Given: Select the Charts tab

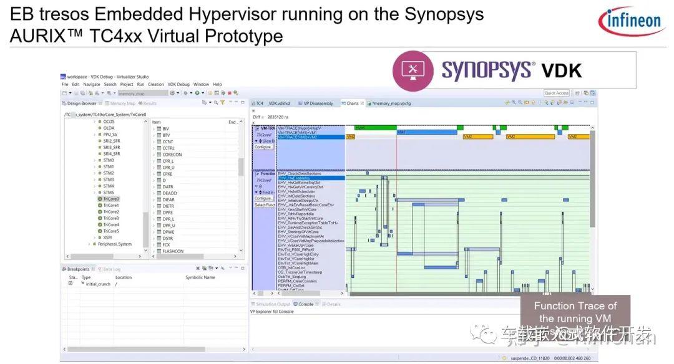Looking at the screenshot, I should click(x=353, y=103).
